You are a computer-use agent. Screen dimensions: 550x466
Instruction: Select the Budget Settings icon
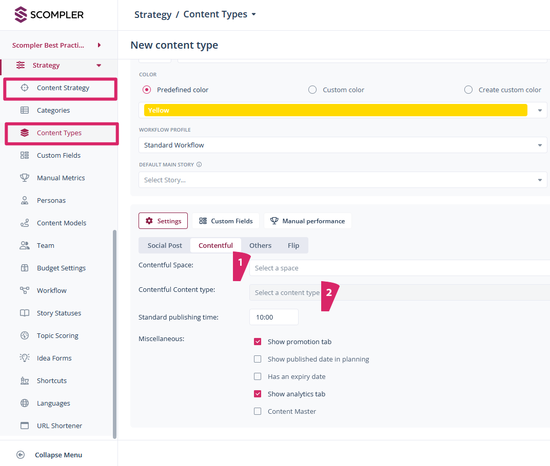click(25, 268)
